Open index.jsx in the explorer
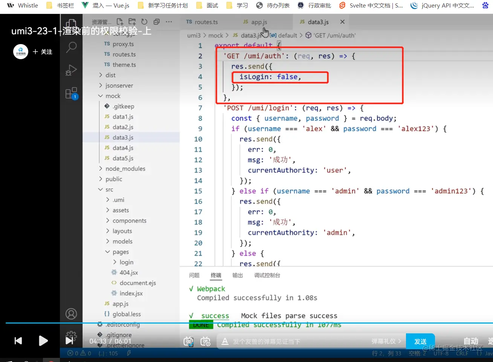This screenshot has width=493, height=362. click(x=131, y=293)
